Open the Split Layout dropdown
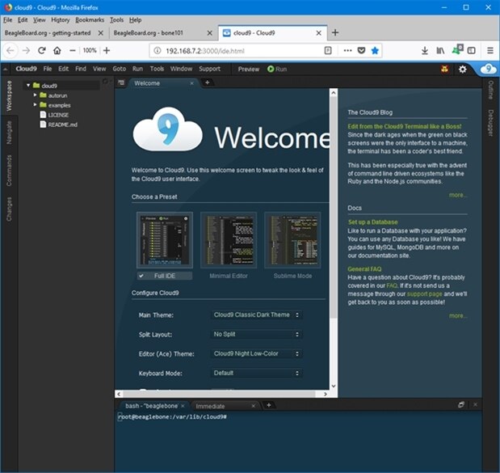Screen dimensions: 500x473 click(x=256, y=334)
